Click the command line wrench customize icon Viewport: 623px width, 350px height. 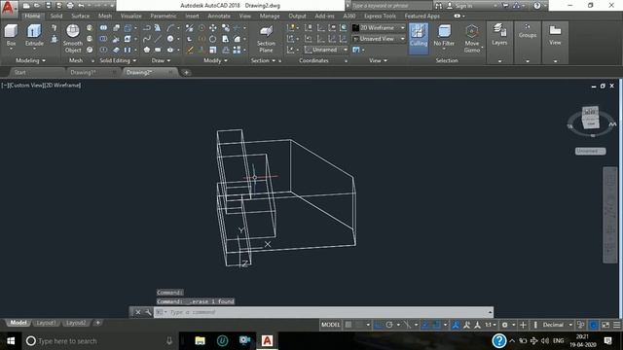(x=148, y=312)
